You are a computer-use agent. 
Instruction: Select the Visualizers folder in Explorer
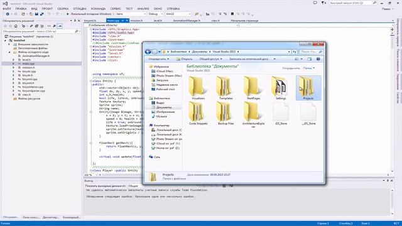tap(198, 88)
